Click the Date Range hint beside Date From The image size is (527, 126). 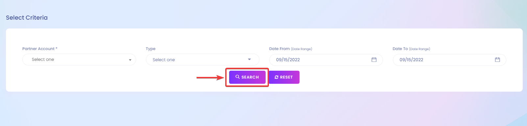pos(301,49)
